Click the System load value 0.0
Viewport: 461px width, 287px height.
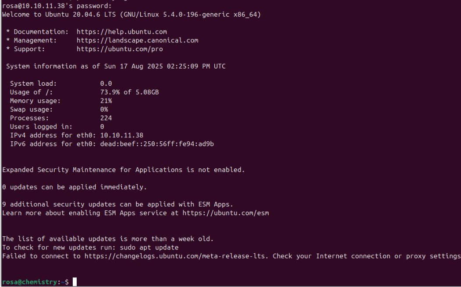pos(106,84)
